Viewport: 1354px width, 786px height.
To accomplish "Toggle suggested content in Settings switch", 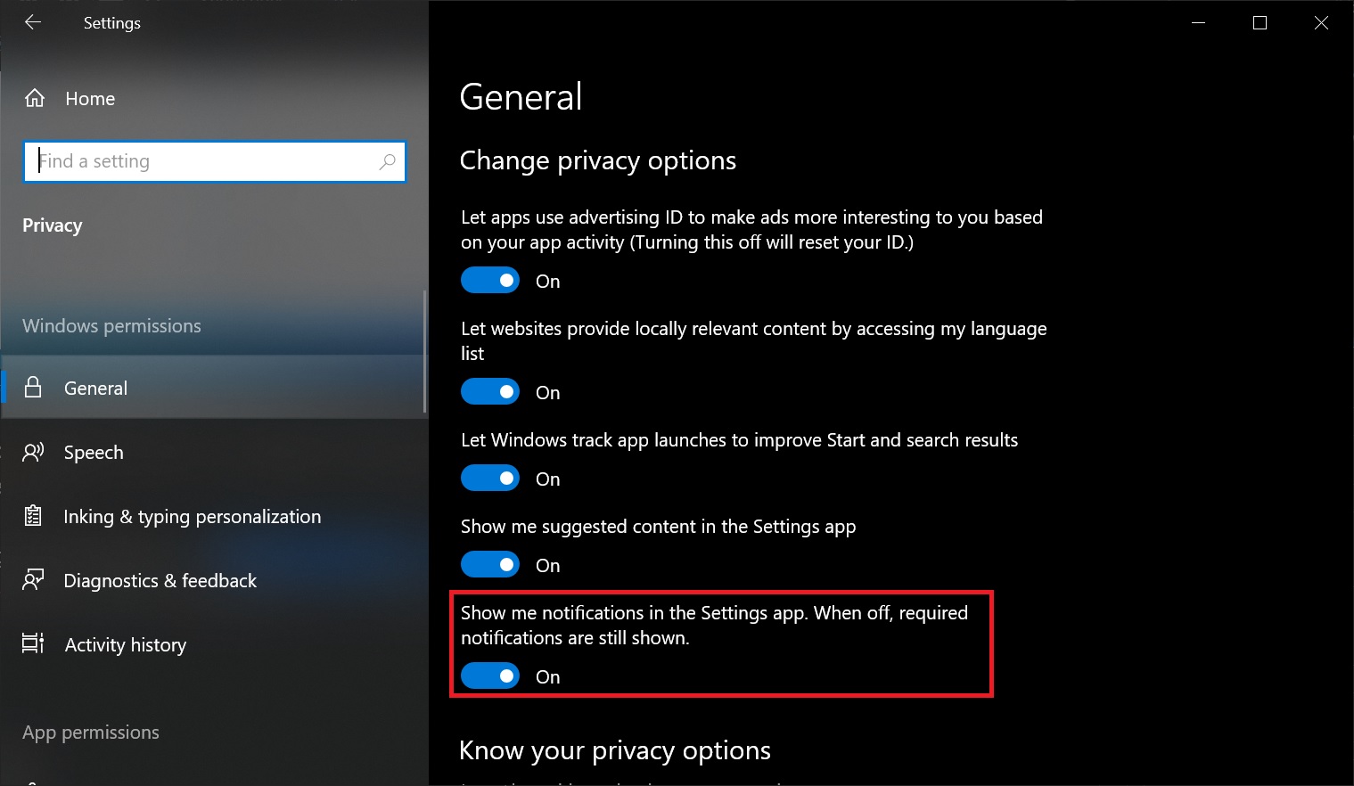I will pyautogui.click(x=490, y=564).
